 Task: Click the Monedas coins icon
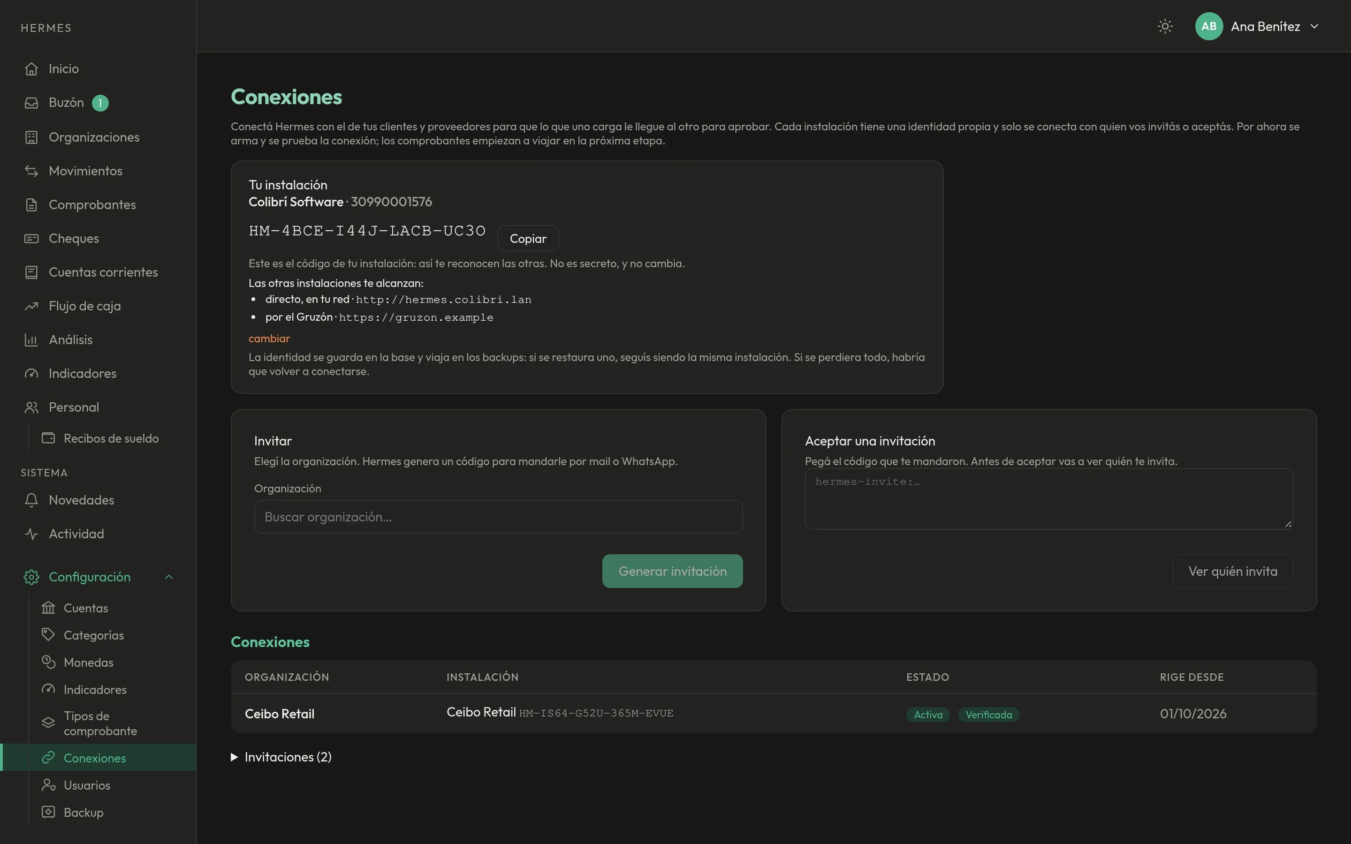pos(49,662)
